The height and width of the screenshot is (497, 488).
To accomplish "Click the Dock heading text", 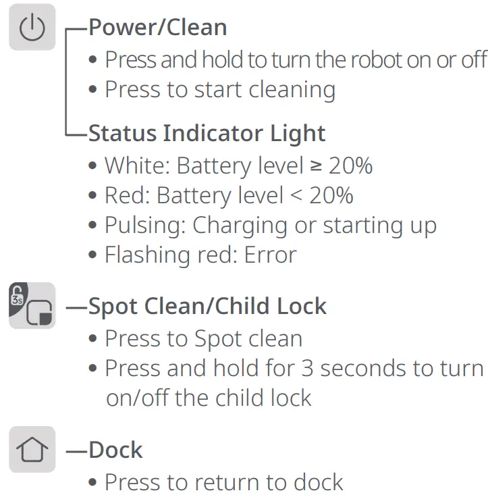I will click(115, 450).
